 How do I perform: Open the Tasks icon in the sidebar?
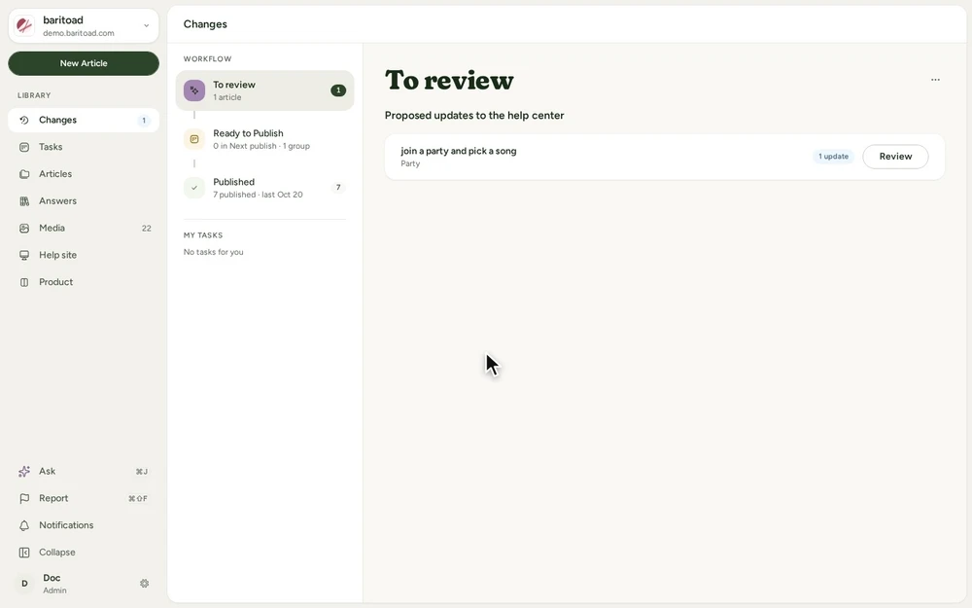24,147
